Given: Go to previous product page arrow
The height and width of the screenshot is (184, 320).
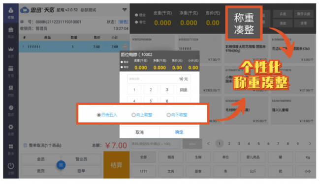Looking at the screenshot, I should pyautogui.click(x=208, y=144).
